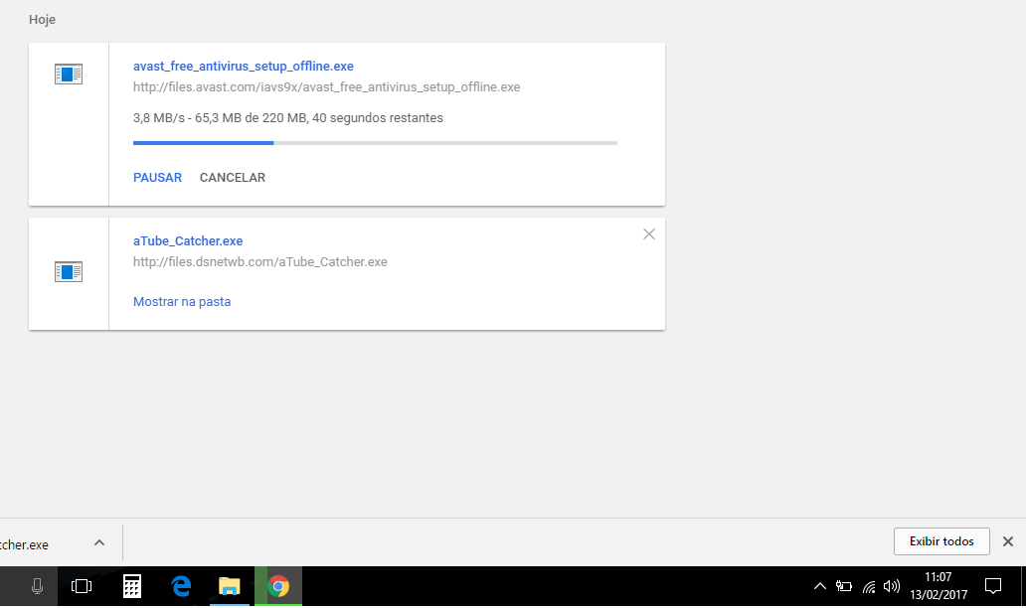The width and height of the screenshot is (1026, 608).
Task: Click the files.dsnetwb.com download URL
Action: 259,261
